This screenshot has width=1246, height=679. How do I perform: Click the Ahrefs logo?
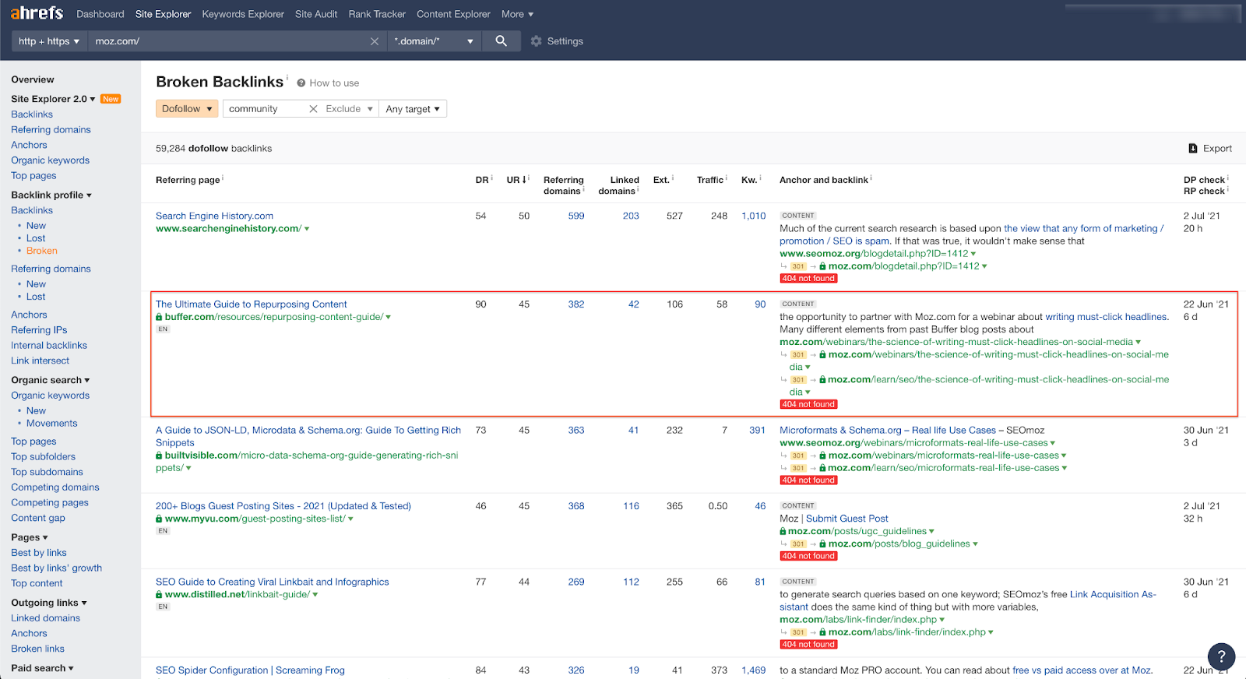click(37, 13)
